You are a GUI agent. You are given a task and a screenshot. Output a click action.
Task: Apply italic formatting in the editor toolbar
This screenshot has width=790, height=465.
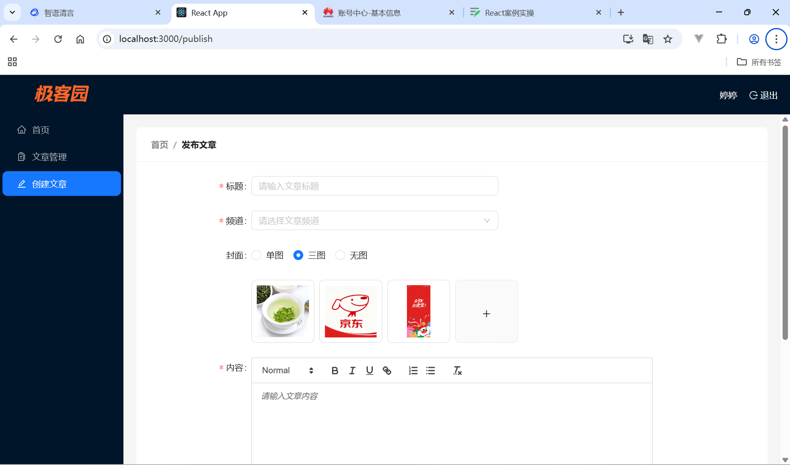pyautogui.click(x=352, y=371)
